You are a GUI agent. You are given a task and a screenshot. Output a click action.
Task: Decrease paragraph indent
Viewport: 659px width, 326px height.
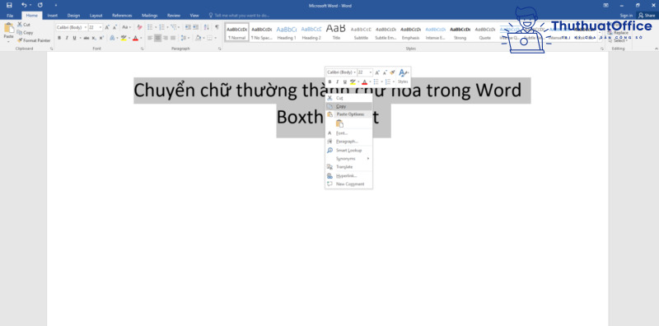click(188, 27)
